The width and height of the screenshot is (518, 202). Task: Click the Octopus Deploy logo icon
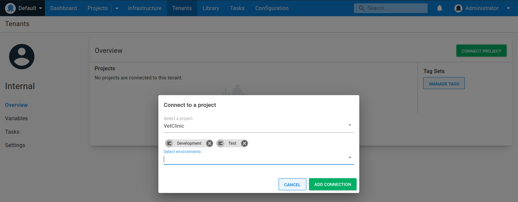point(10,8)
